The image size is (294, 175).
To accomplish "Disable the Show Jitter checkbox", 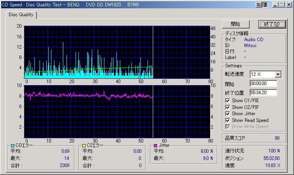I will pos(228,114).
